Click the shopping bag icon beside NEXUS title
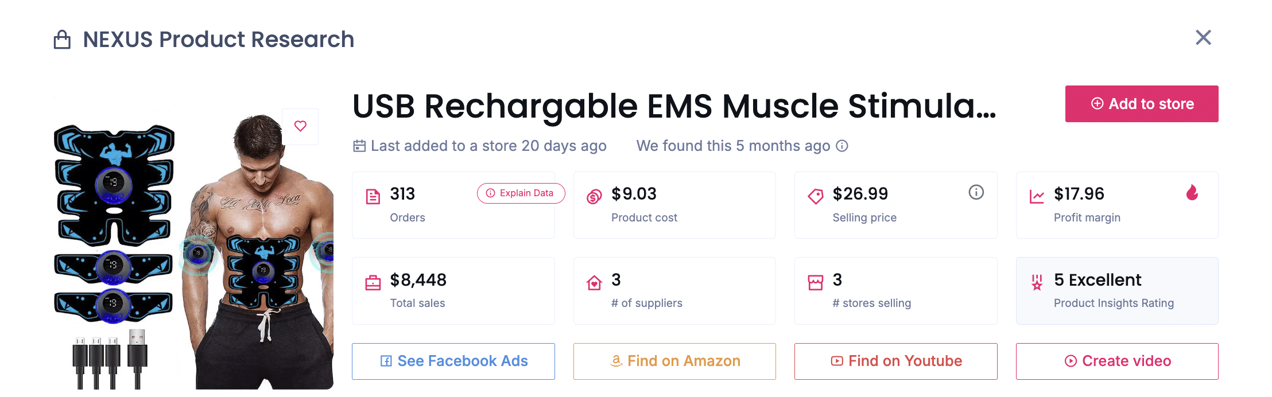 (x=62, y=40)
